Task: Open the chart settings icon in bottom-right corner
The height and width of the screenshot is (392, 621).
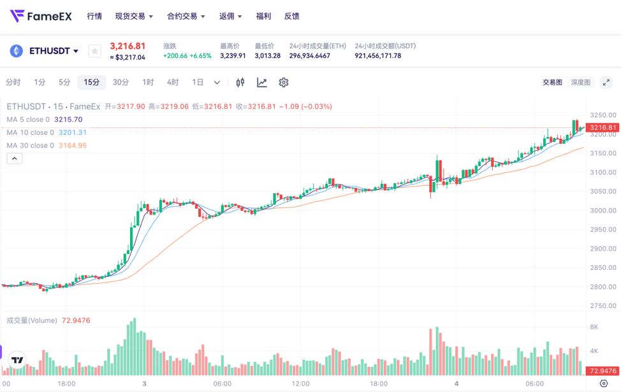Action: [604, 384]
